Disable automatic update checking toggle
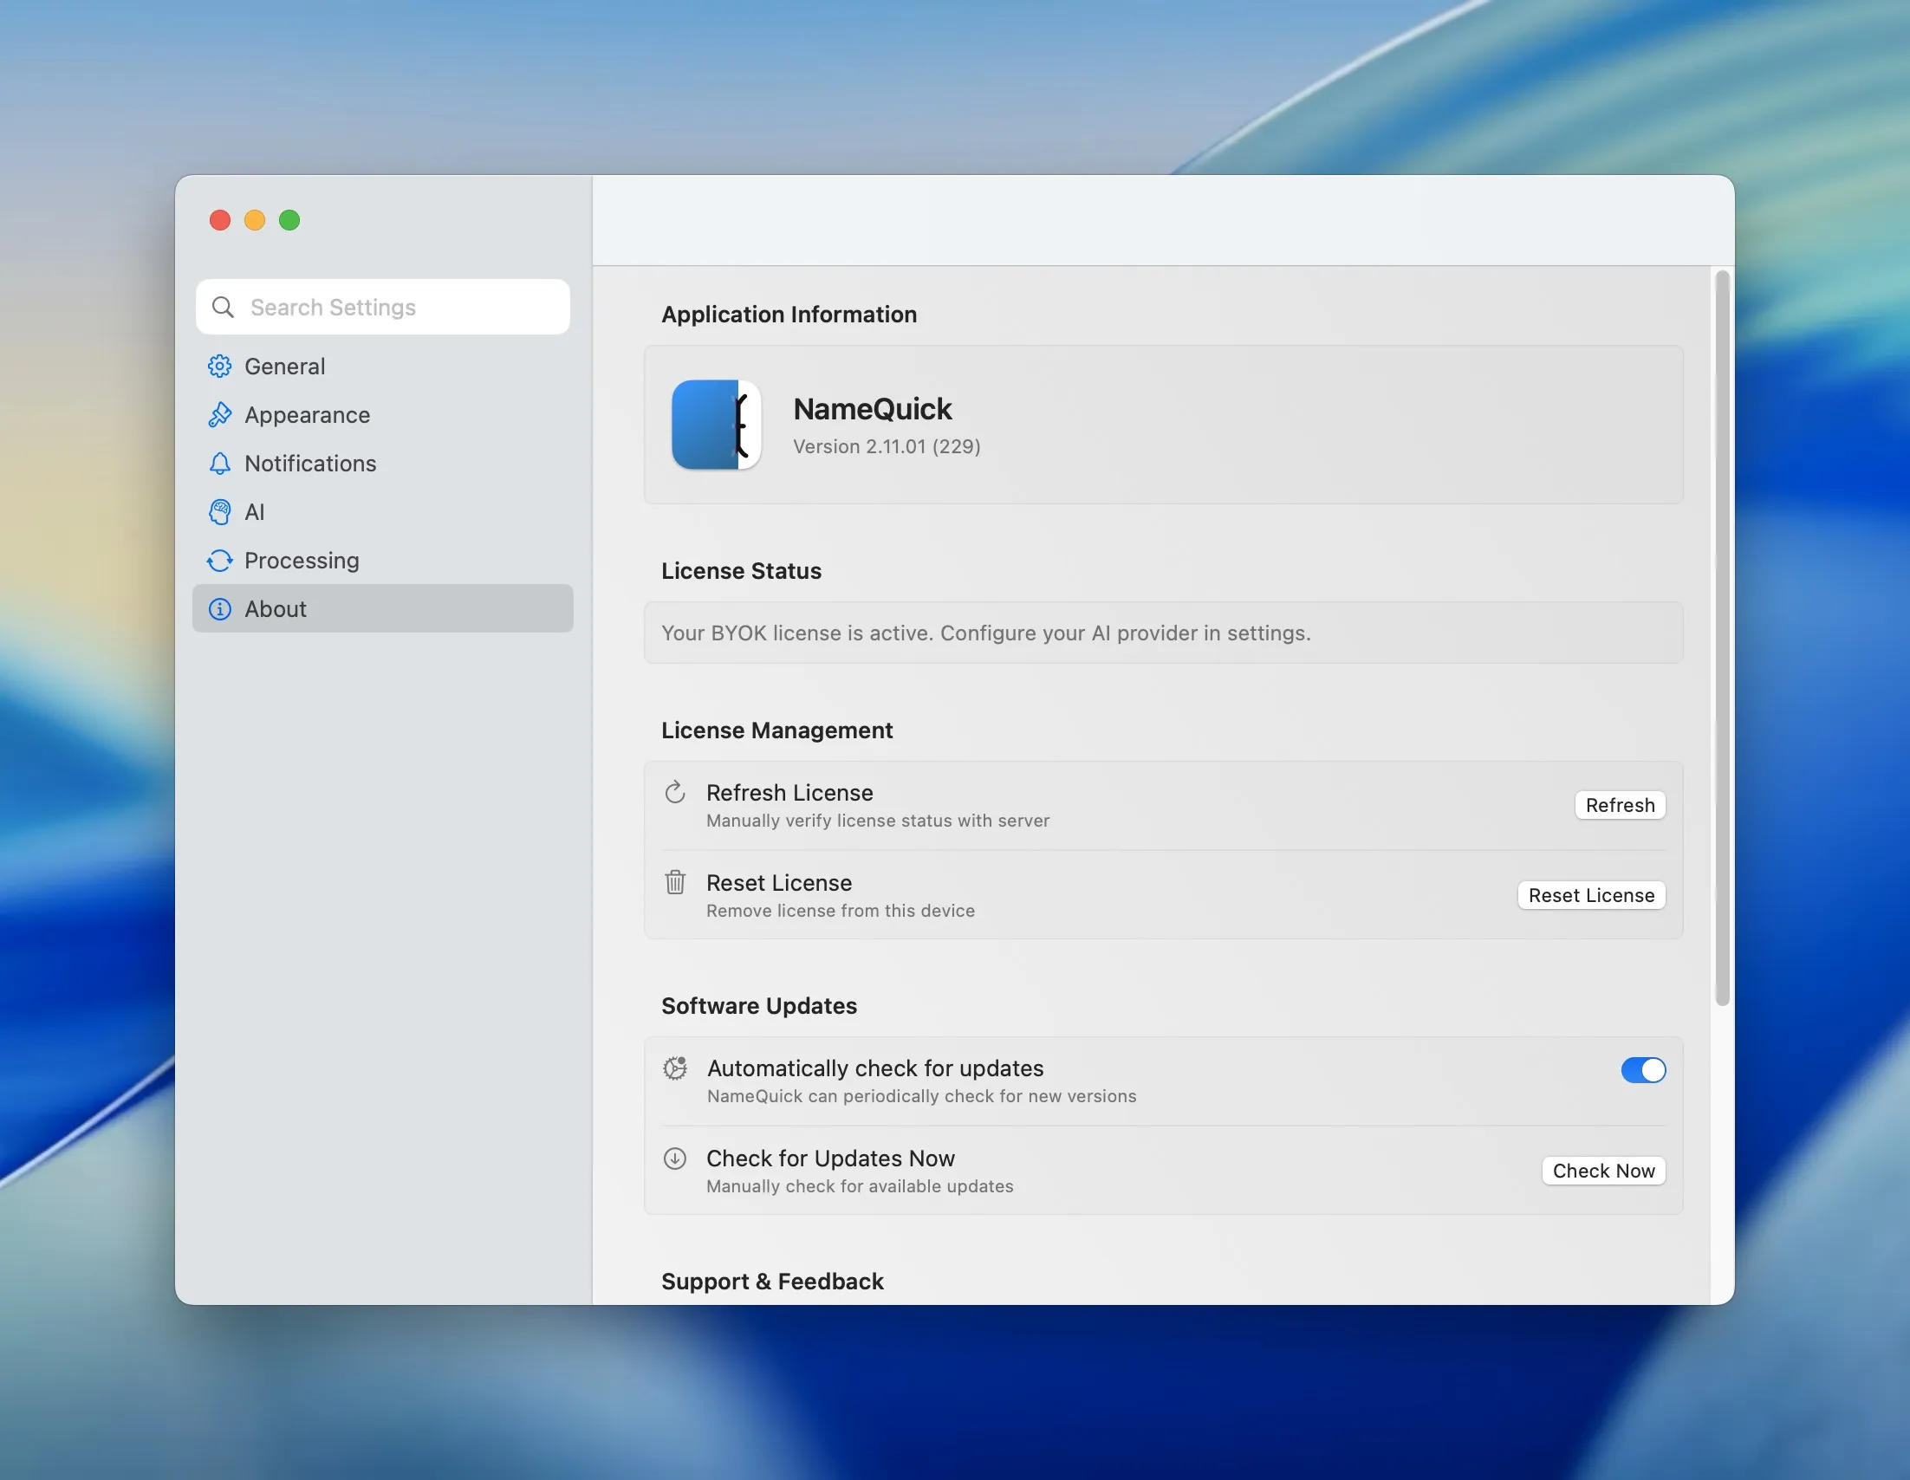 coord(1642,1069)
